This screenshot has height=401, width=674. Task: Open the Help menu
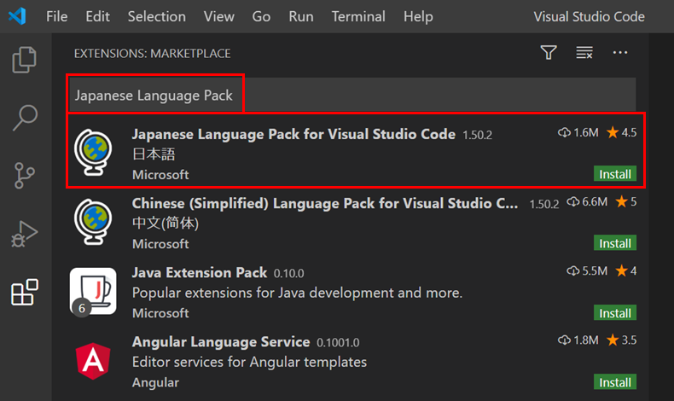(x=418, y=16)
